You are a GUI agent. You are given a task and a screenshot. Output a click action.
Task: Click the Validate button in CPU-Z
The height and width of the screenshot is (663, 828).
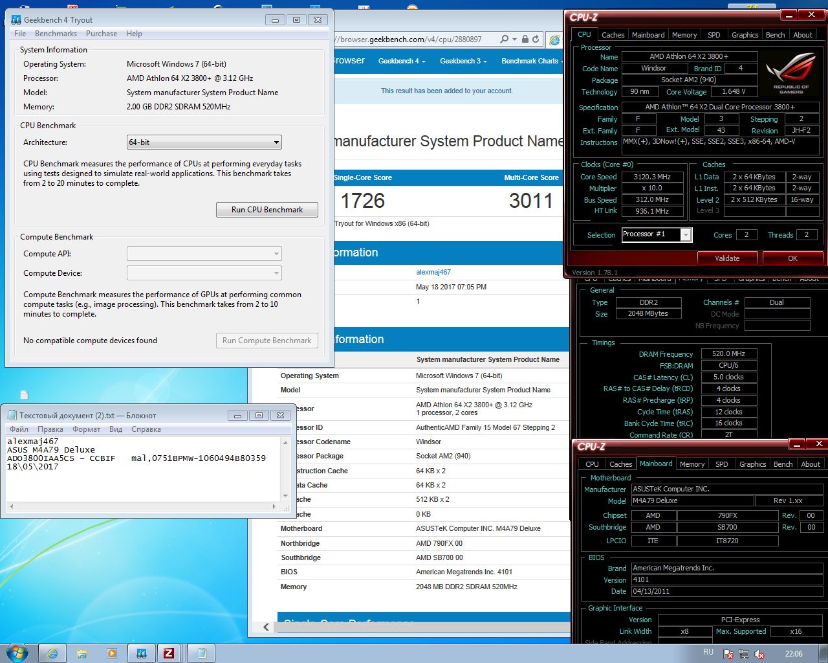[x=727, y=258]
